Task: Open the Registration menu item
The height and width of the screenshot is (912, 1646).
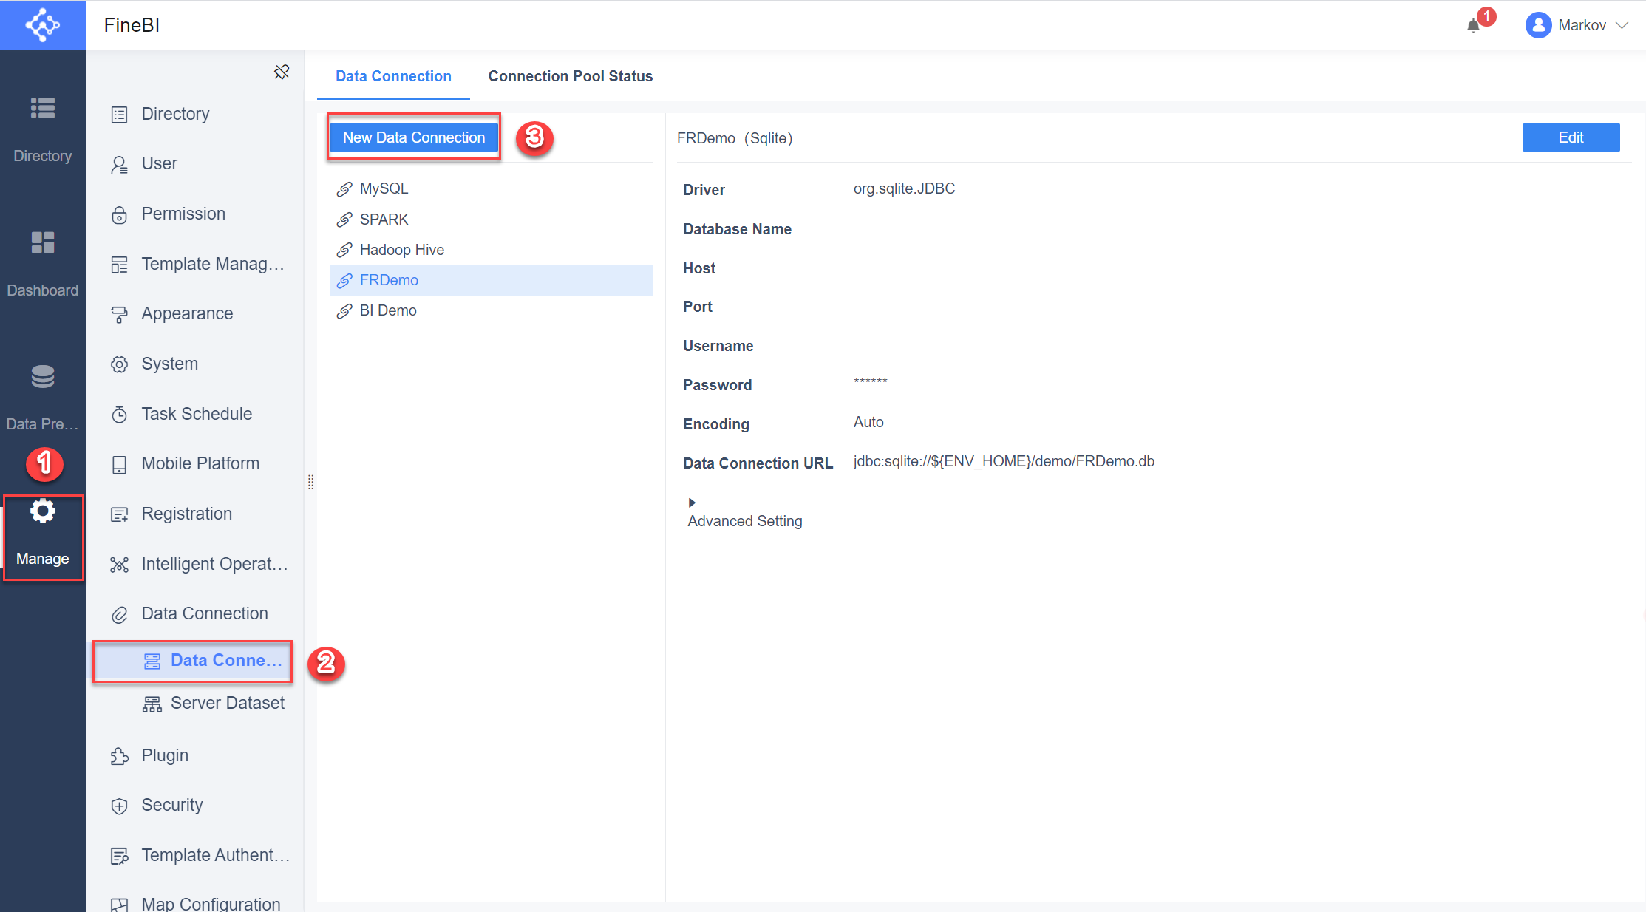Action: [x=195, y=514]
